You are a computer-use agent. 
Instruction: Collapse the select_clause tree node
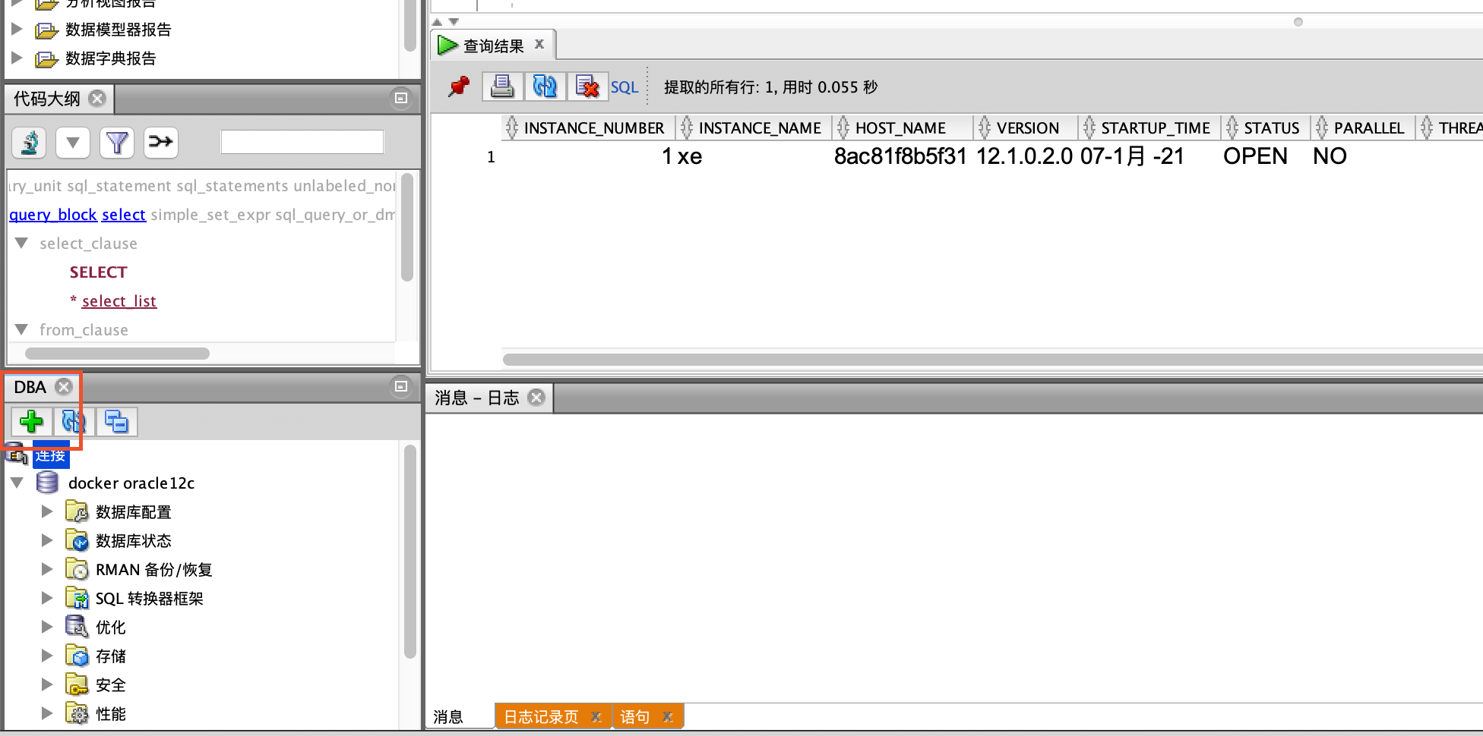point(21,243)
